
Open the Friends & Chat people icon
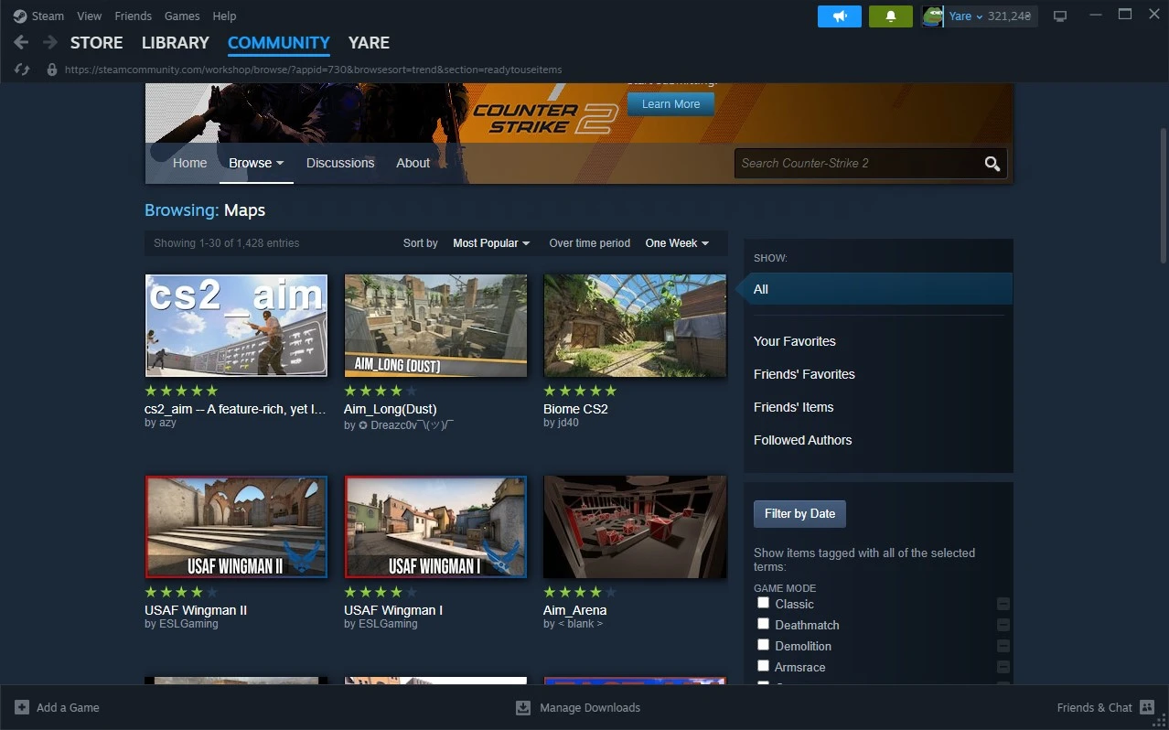pos(1147,707)
